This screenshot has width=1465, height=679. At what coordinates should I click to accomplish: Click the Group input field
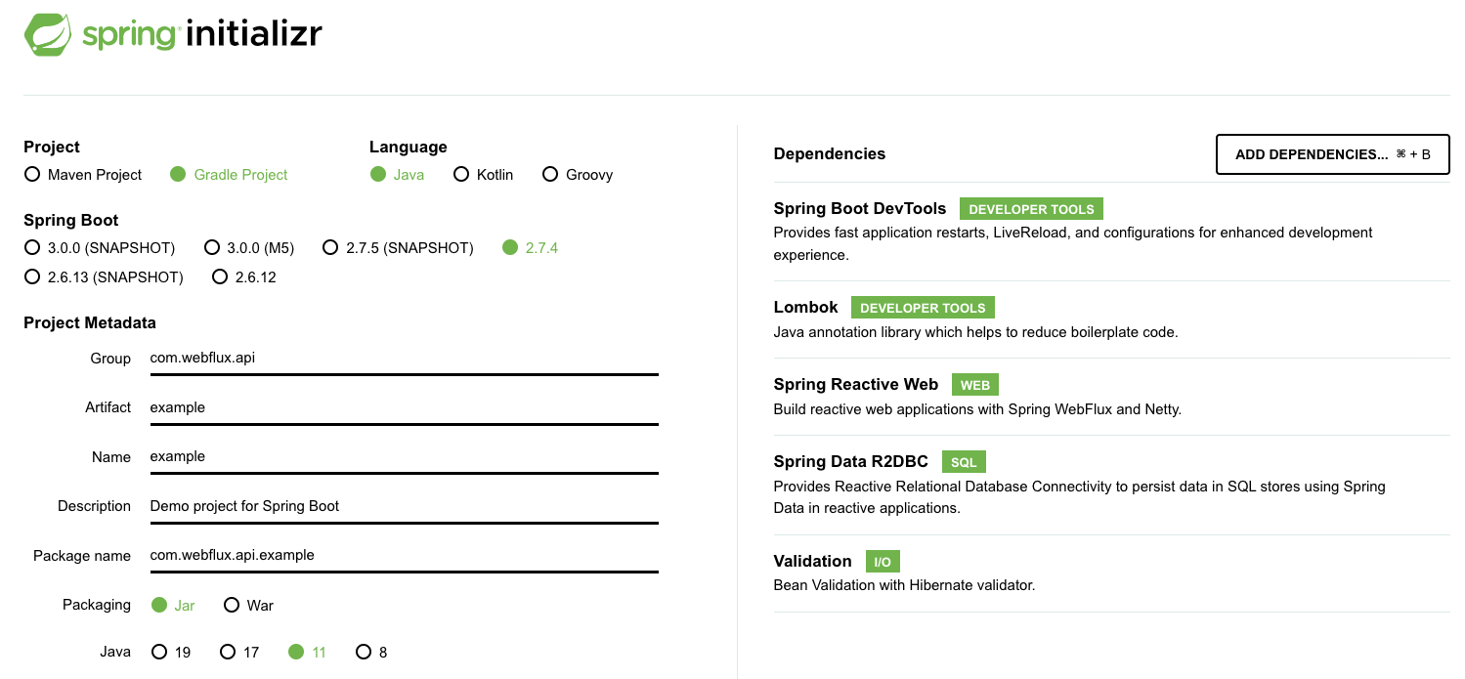click(404, 359)
